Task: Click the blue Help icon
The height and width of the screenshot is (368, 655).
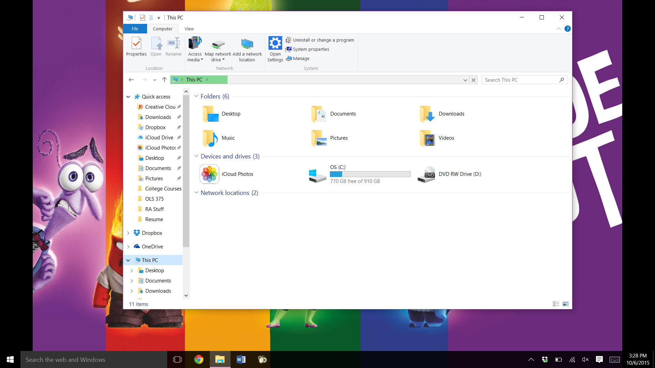Action: 567,29
